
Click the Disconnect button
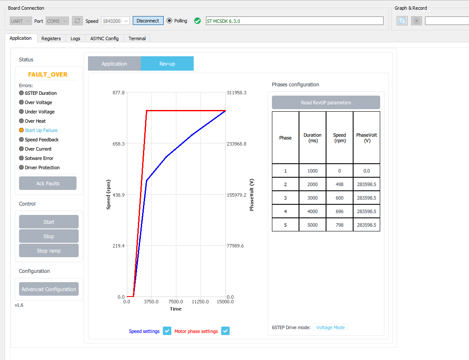148,20
